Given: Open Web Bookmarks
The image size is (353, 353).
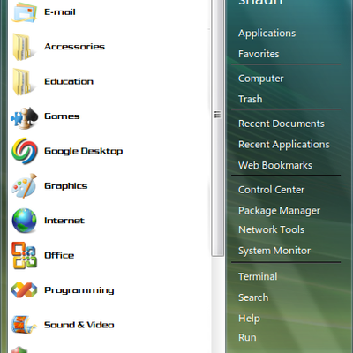Looking at the screenshot, I should (275, 165).
